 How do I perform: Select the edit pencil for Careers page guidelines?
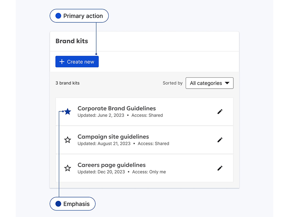pos(220,168)
